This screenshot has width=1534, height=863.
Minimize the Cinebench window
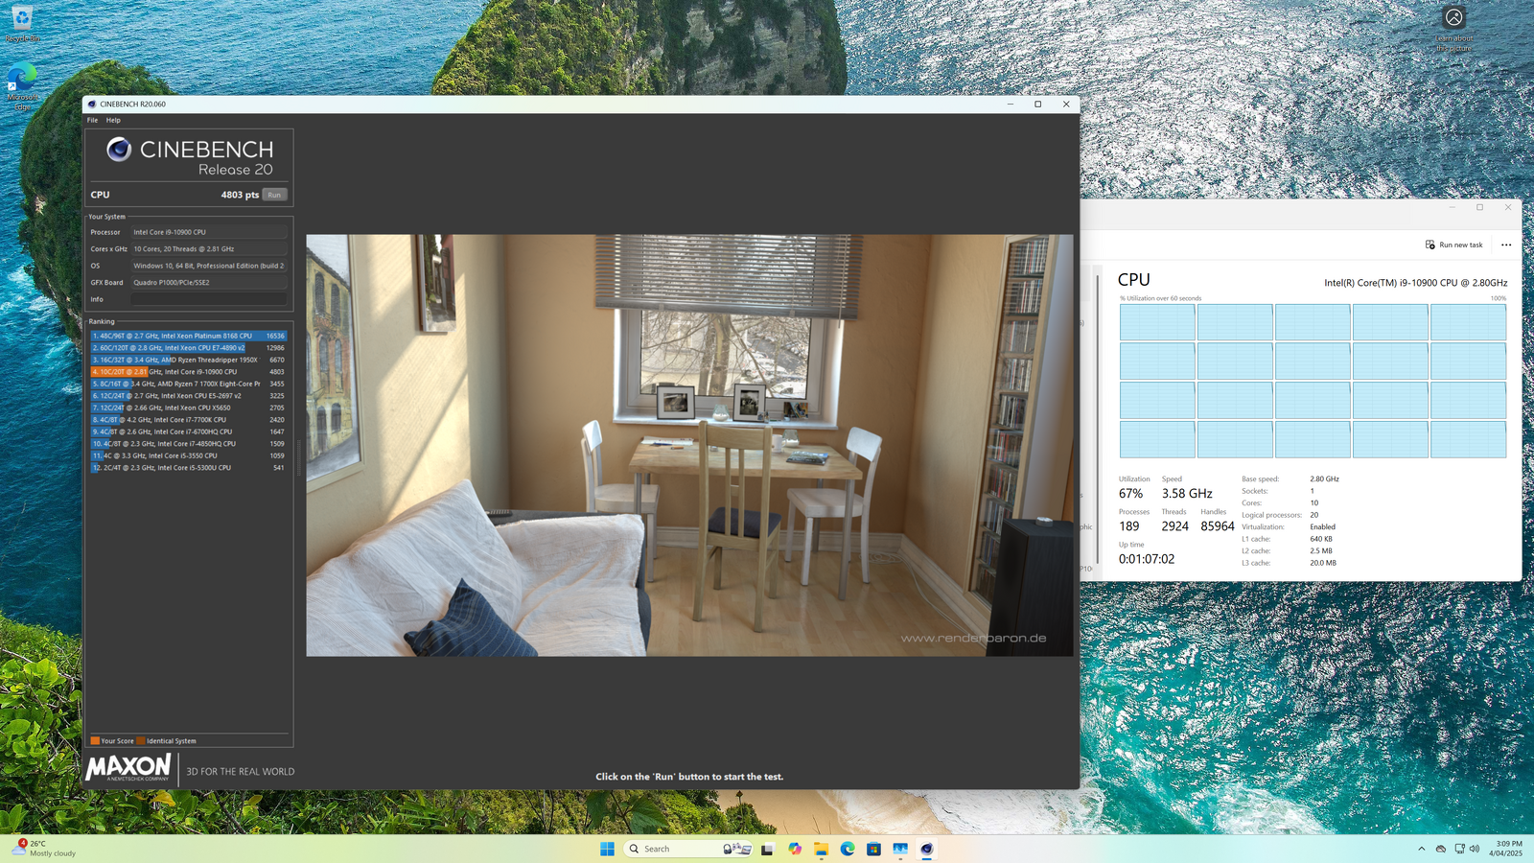pyautogui.click(x=1010, y=104)
